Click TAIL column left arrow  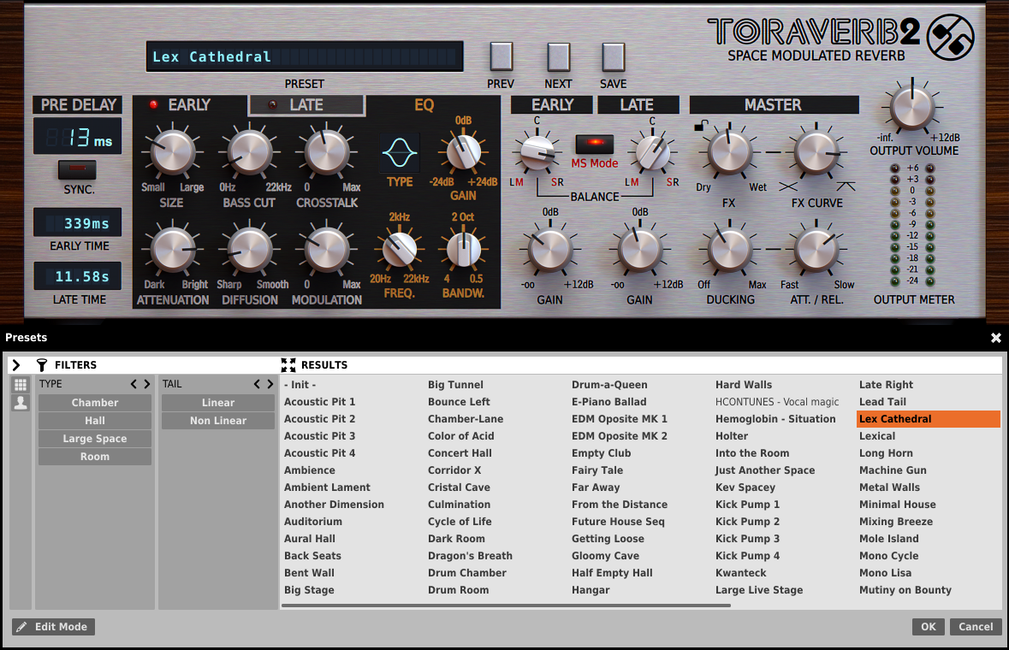click(x=257, y=384)
